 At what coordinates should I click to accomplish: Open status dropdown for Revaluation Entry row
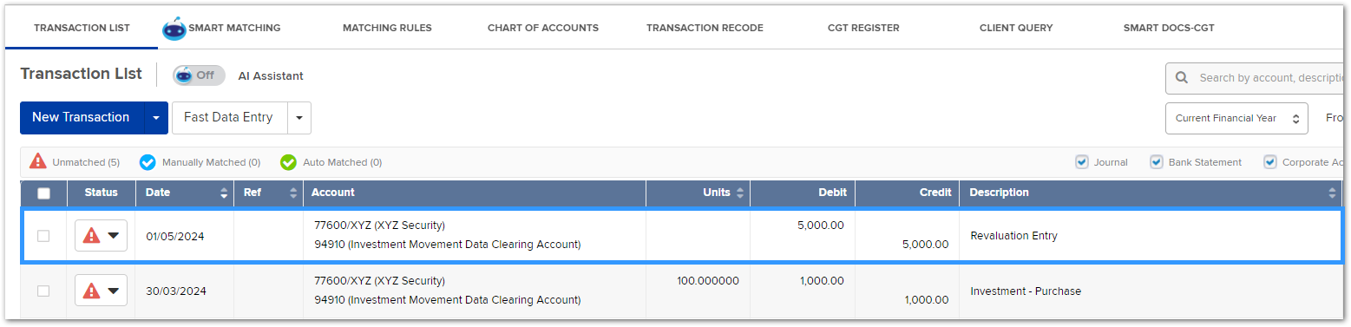(102, 236)
